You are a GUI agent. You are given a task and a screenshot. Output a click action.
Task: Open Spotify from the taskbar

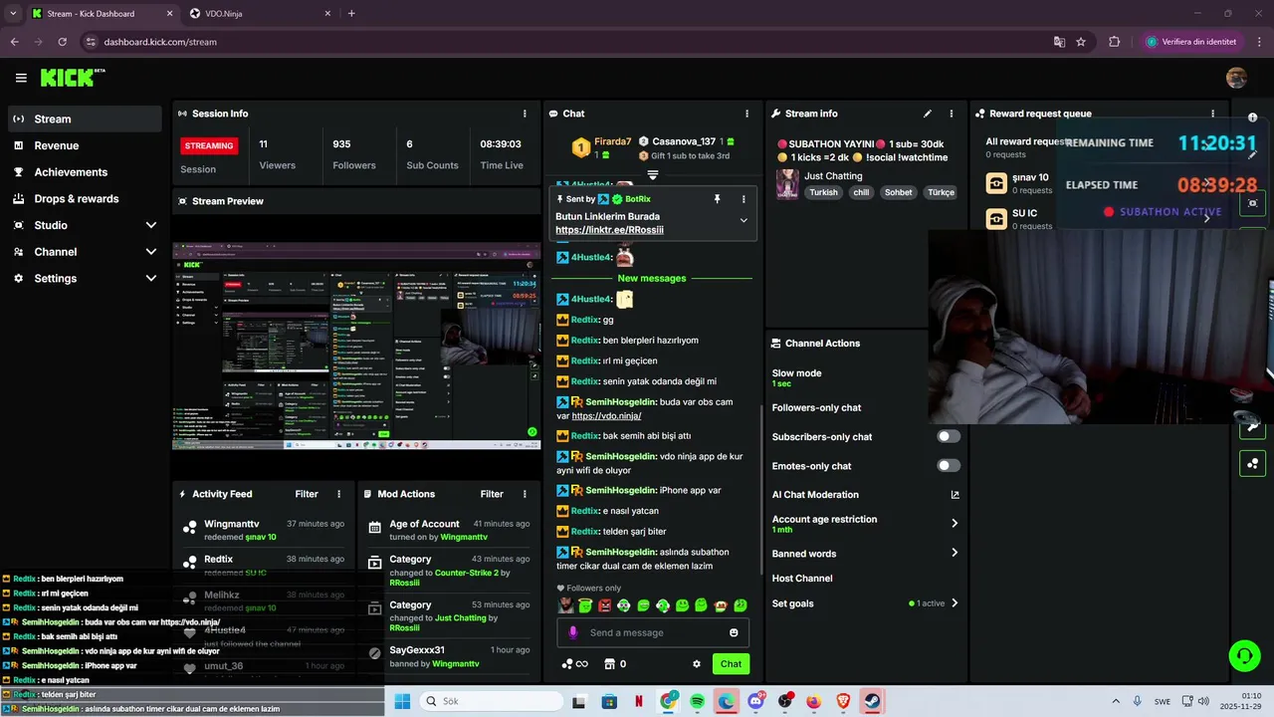(697, 701)
